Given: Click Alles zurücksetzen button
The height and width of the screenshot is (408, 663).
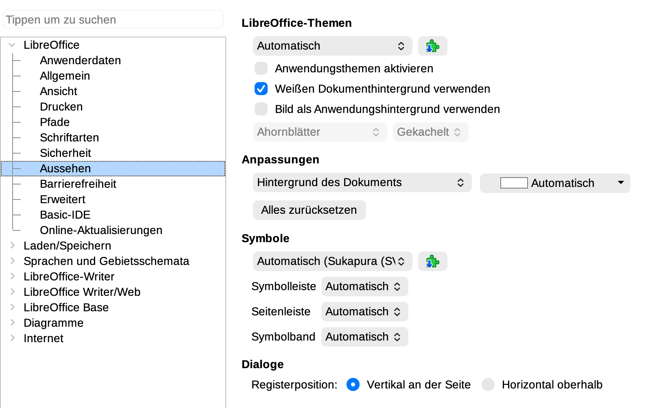Looking at the screenshot, I should coord(309,210).
